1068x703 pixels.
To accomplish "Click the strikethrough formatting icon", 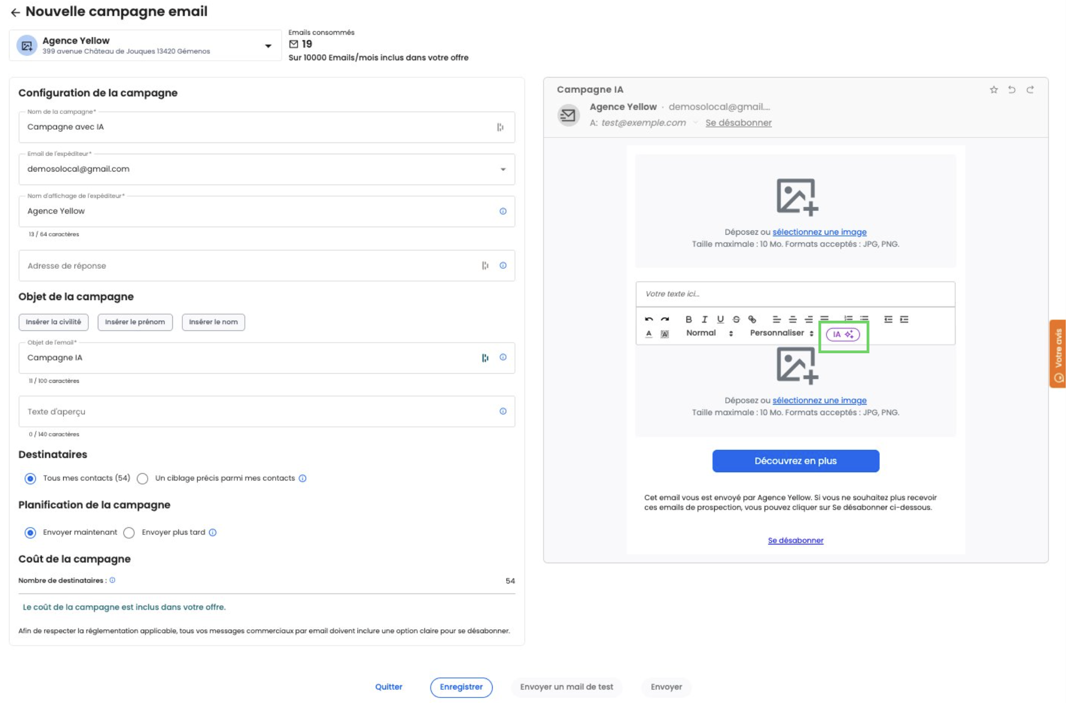I will pyautogui.click(x=737, y=320).
